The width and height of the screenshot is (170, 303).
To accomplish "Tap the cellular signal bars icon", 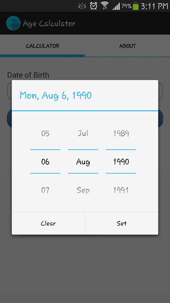I will (116, 6).
